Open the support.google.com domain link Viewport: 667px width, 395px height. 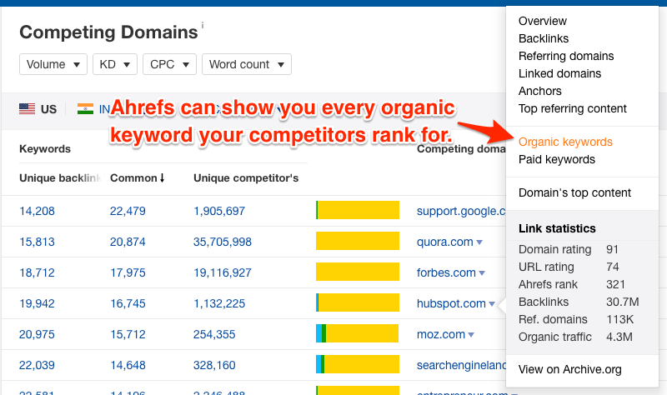tap(461, 211)
